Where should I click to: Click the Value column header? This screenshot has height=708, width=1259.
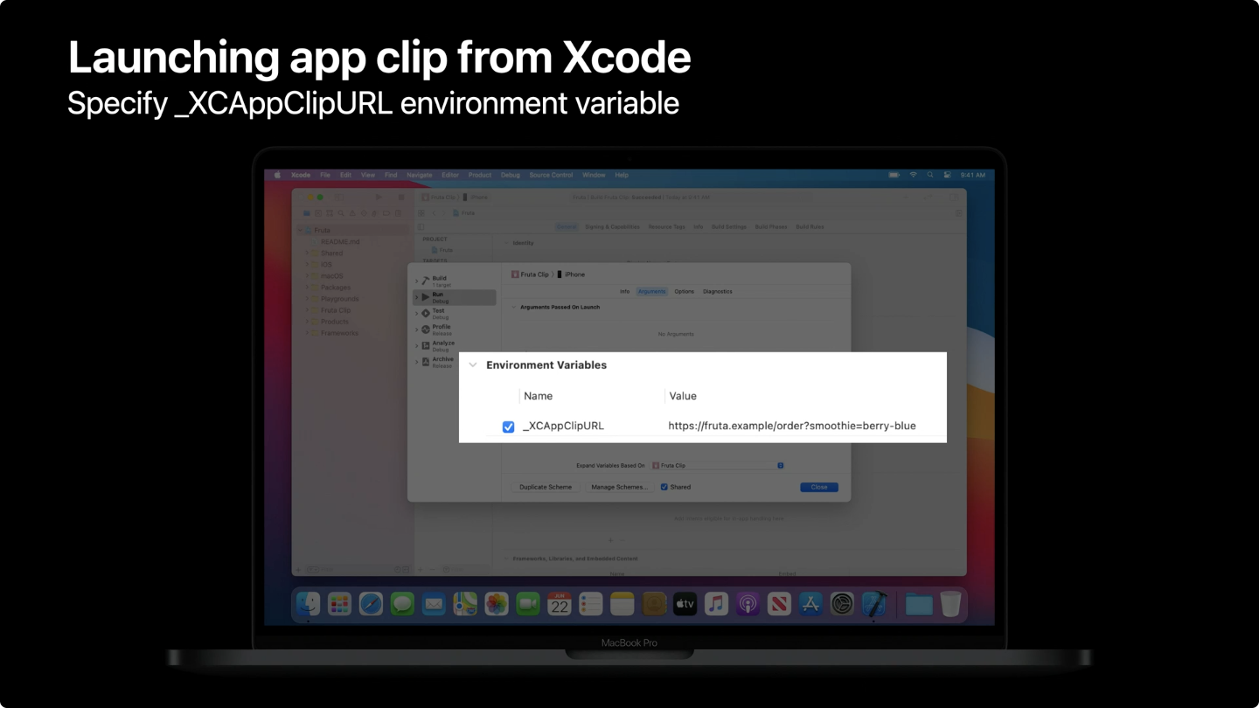tap(683, 396)
